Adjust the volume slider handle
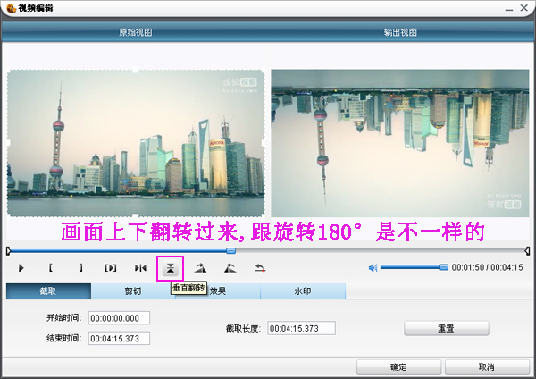Screen dimensions: 536x379 point(443,267)
